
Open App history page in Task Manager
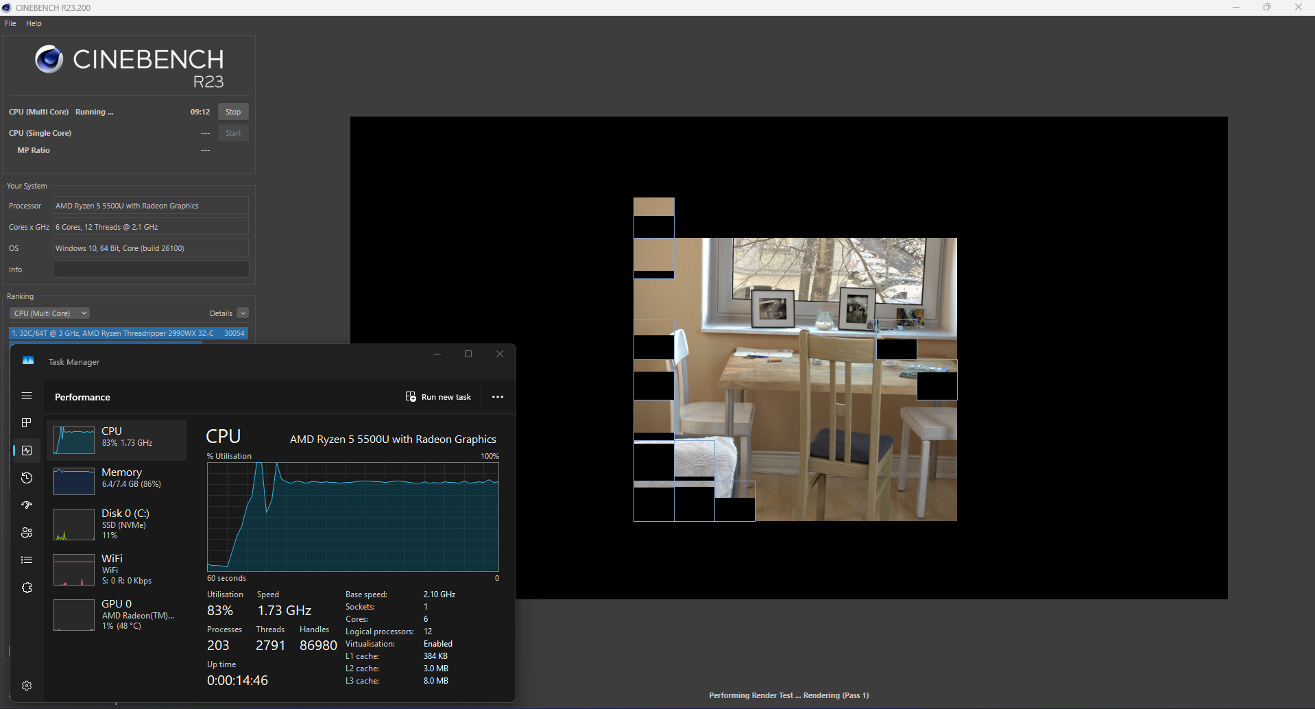[x=27, y=478]
